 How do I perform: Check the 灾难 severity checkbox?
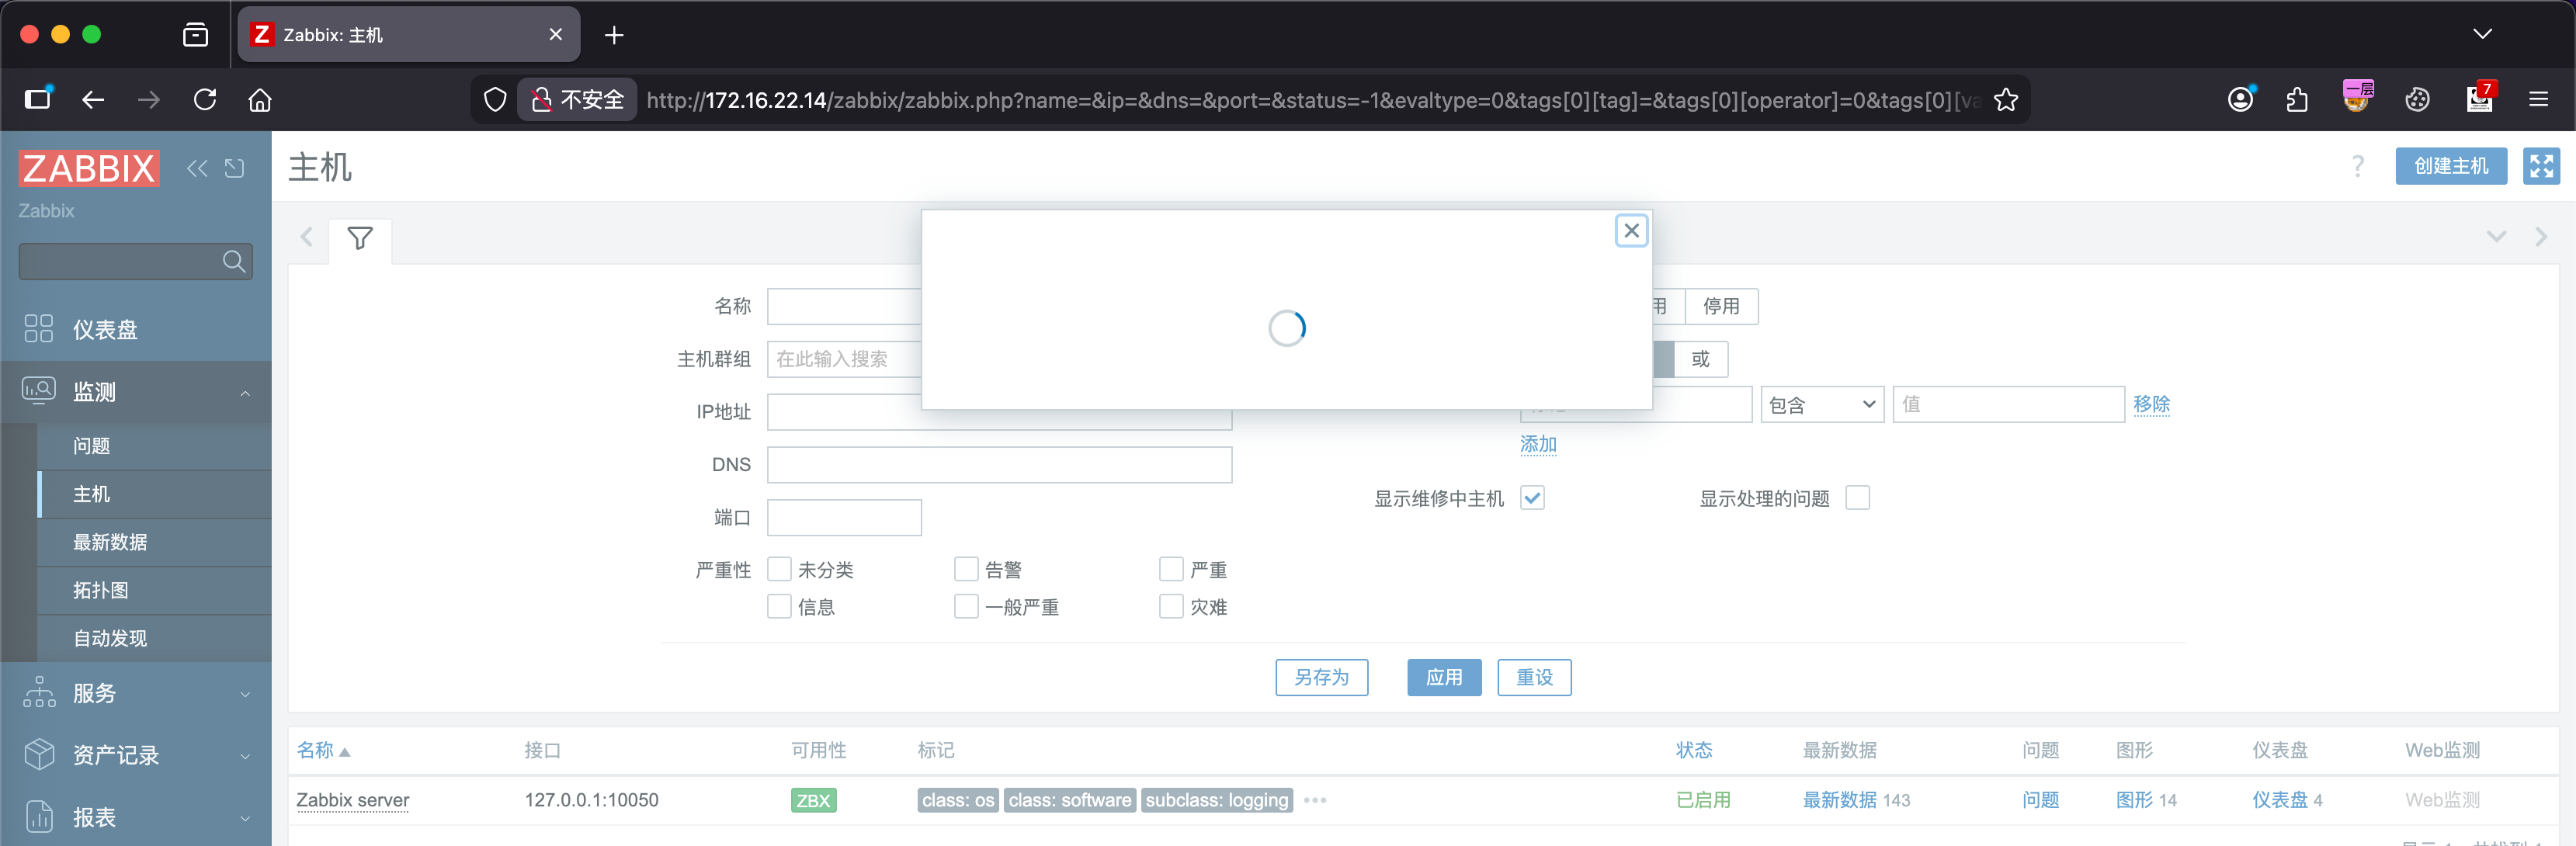click(x=1170, y=607)
